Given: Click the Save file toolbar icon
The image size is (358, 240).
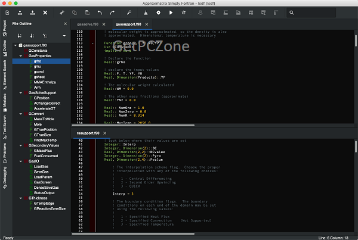Looking at the screenshot, I should pyautogui.click(x=33, y=12).
